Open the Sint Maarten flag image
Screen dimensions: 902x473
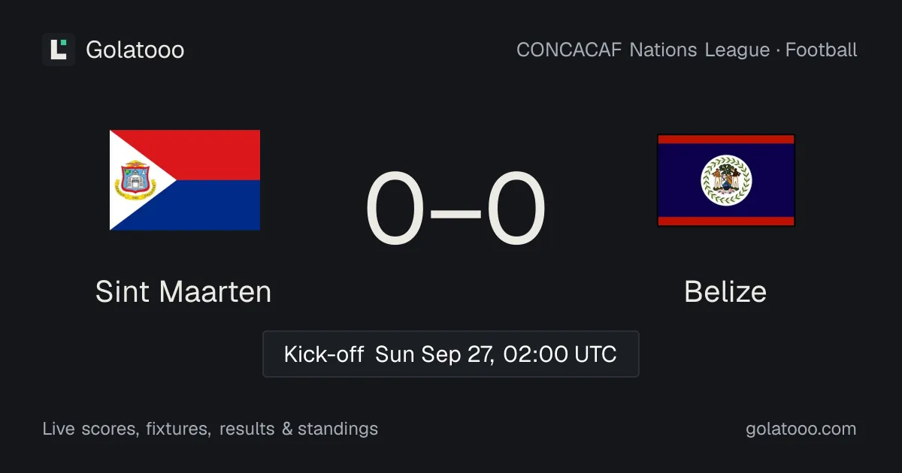coord(185,180)
